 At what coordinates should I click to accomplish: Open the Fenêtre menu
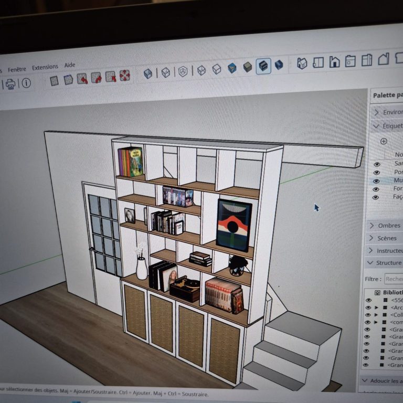(x=17, y=69)
